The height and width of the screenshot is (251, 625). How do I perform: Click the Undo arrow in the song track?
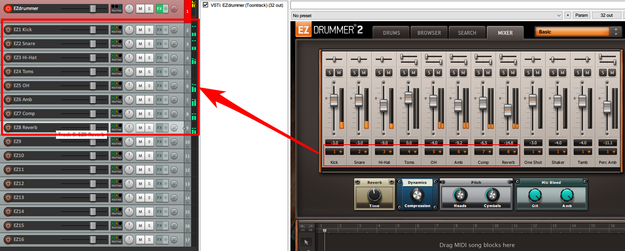tap(303, 227)
